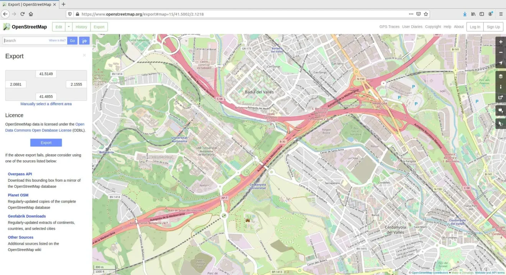
Task: Expand the Edit dropdown arrow
Action: (69, 27)
